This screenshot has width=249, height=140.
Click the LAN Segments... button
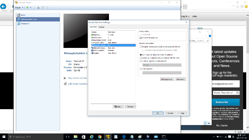pyautogui.click(x=167, y=79)
